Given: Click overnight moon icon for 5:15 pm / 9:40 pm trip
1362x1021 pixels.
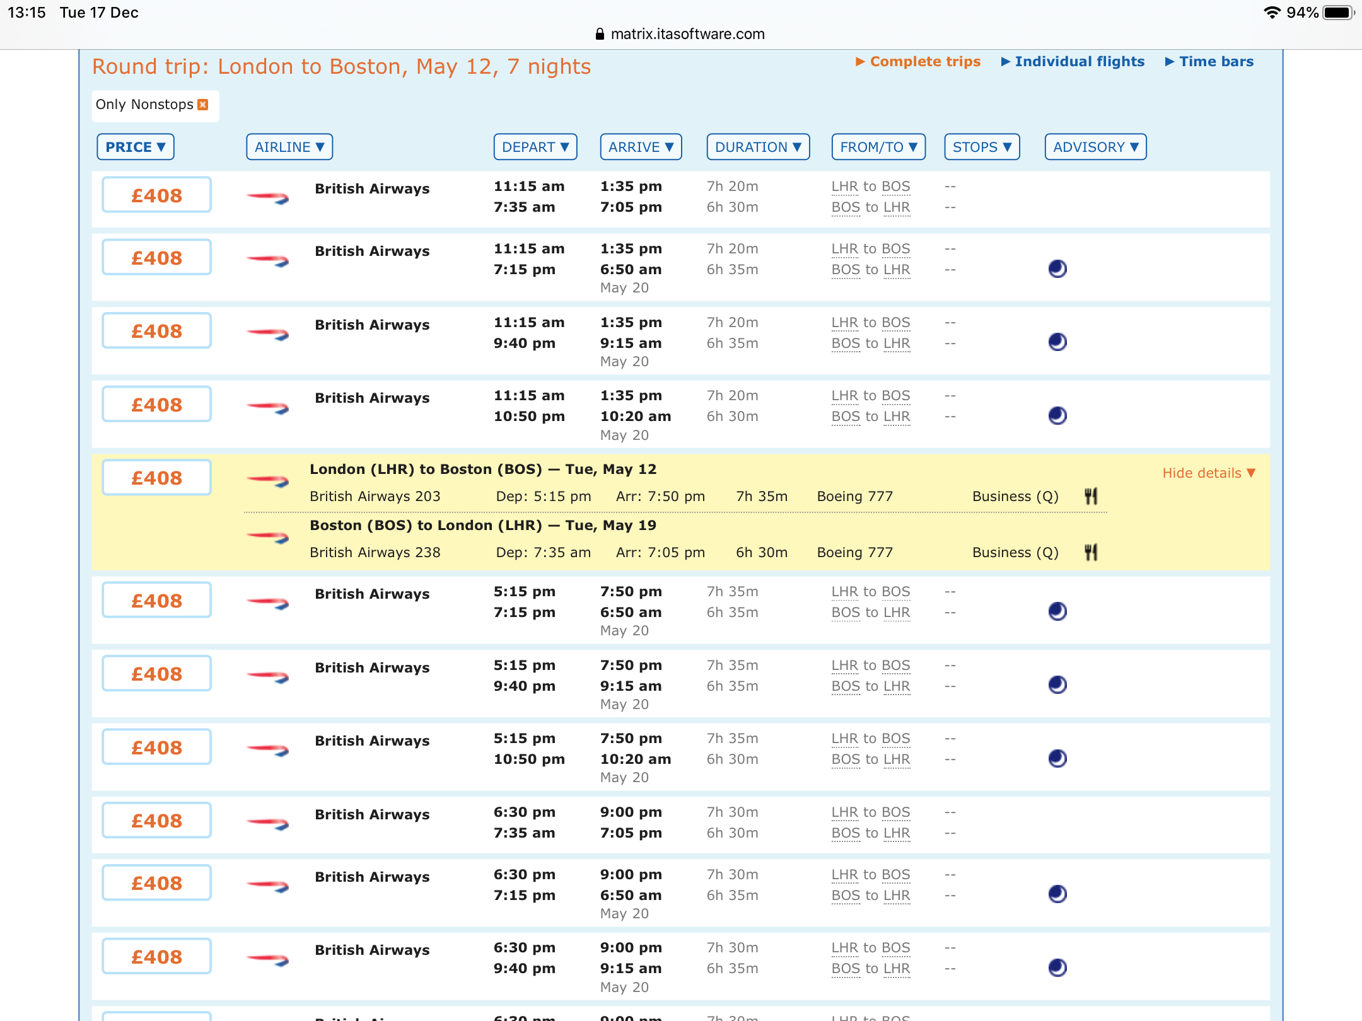Looking at the screenshot, I should point(1057,685).
